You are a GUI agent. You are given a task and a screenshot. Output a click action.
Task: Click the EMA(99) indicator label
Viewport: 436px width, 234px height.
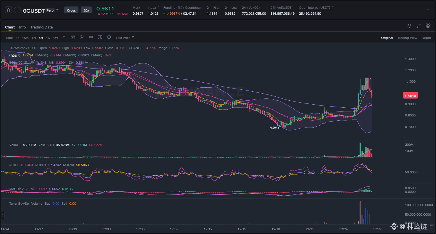click(x=70, y=55)
